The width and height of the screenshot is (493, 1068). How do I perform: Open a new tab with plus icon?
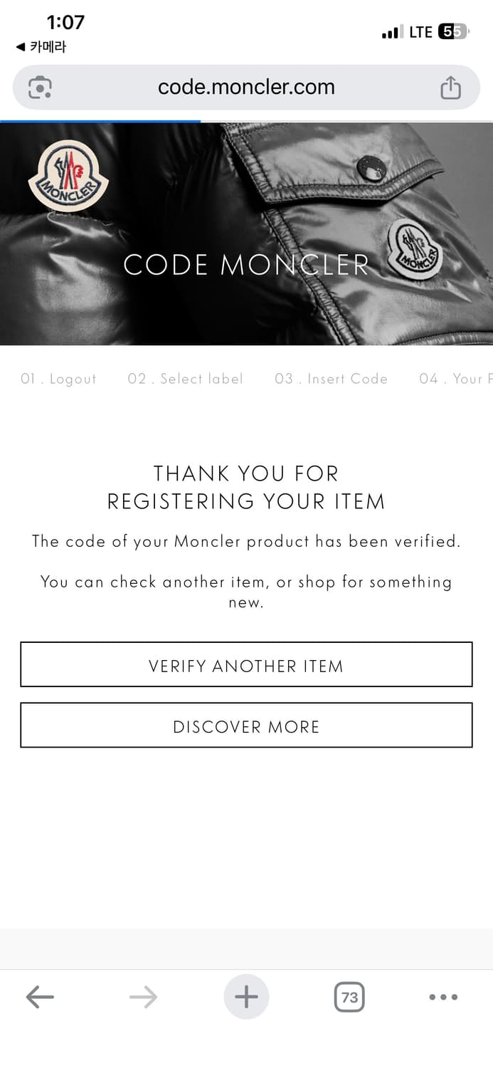tap(246, 997)
